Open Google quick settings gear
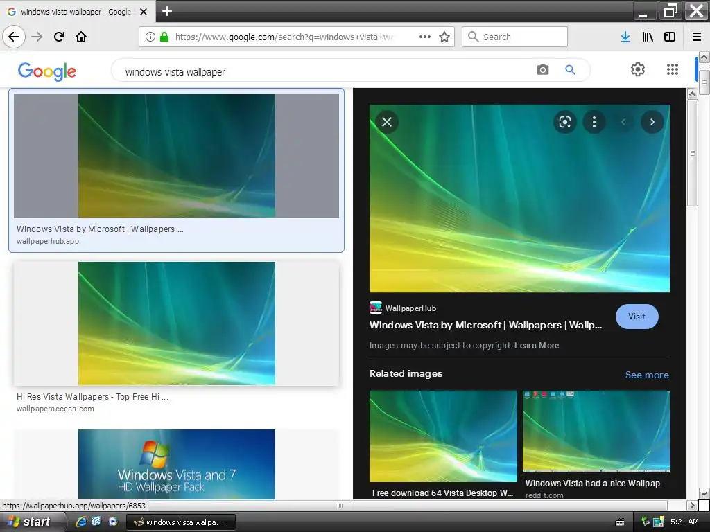 (x=638, y=69)
